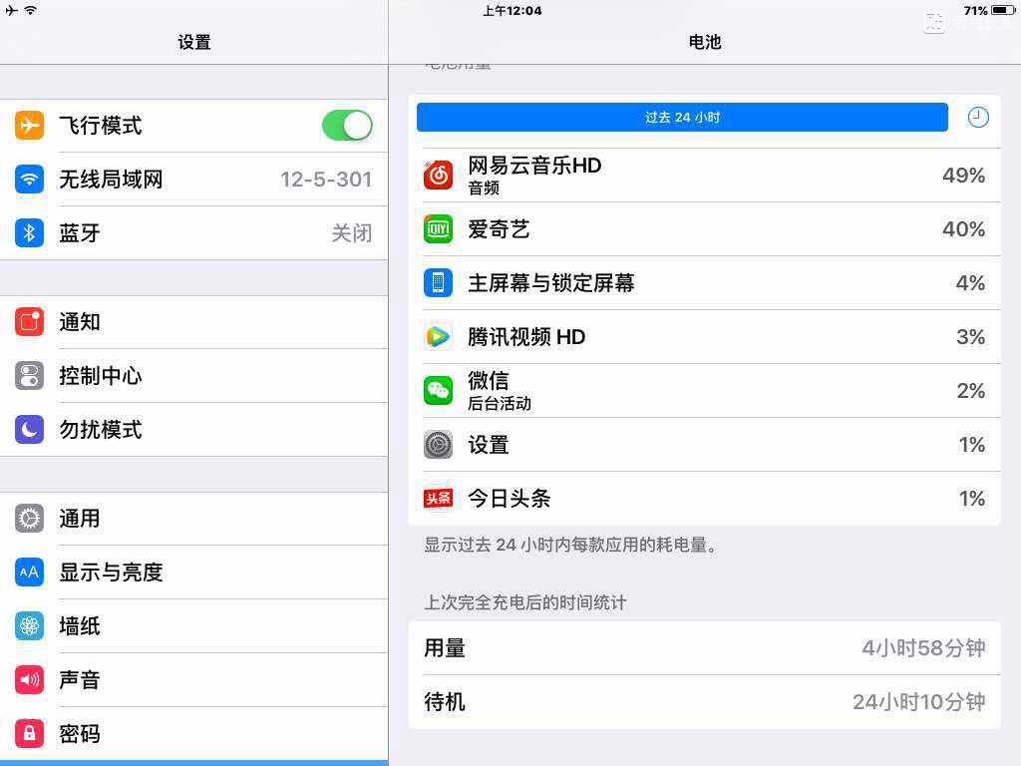Click the 通知 notifications icon
Image resolution: width=1021 pixels, height=766 pixels.
[x=29, y=322]
